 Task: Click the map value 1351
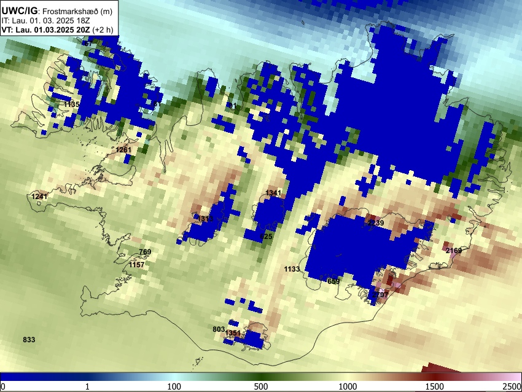click(x=233, y=333)
